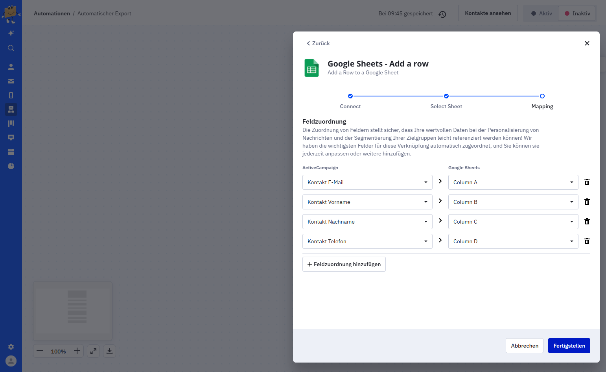Expand the Kontakt Vorname field dropdown

coord(367,202)
